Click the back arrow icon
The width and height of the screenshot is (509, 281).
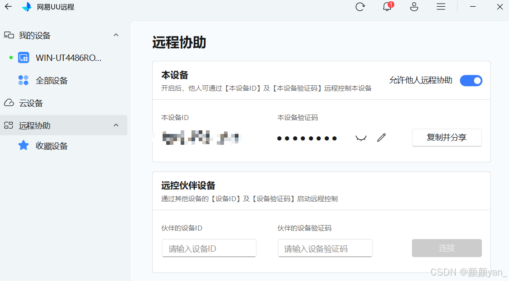[8, 6]
